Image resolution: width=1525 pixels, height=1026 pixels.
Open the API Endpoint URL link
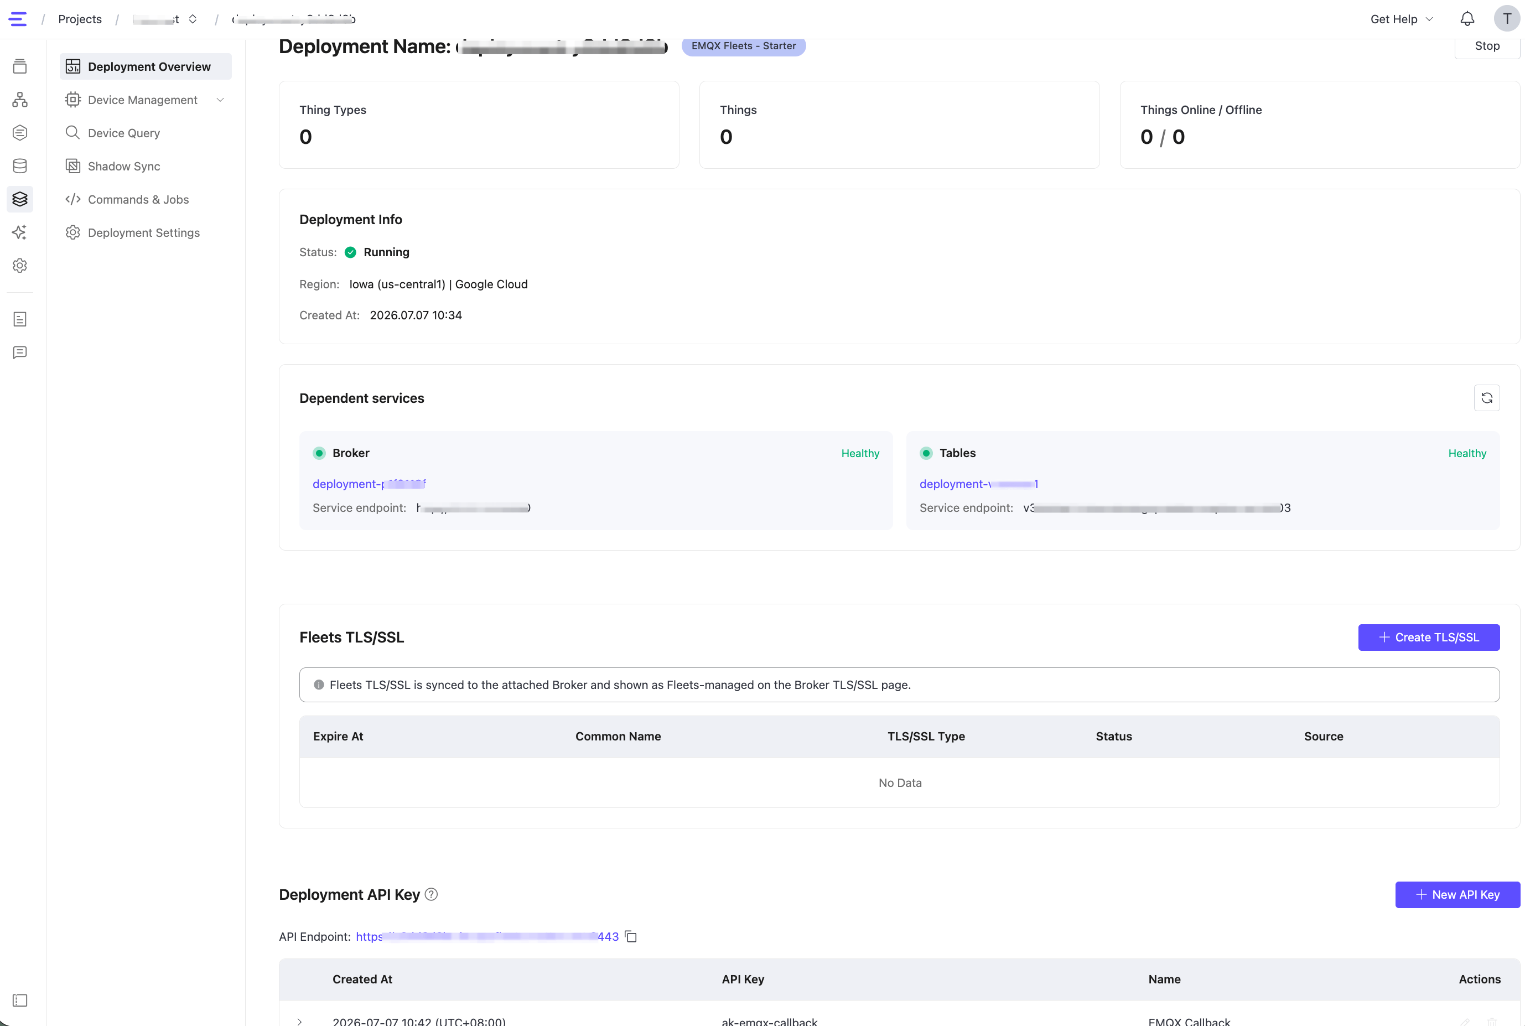(487, 937)
